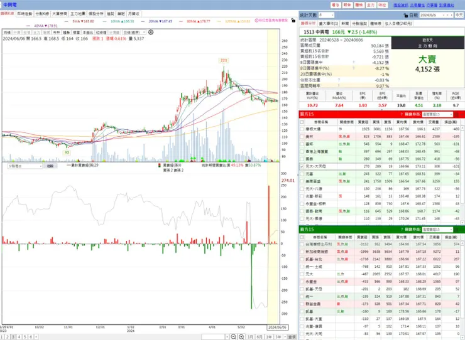Click the red 主力 button in the title bar
The image size is (465, 340).
pyautogui.click(x=371, y=5)
